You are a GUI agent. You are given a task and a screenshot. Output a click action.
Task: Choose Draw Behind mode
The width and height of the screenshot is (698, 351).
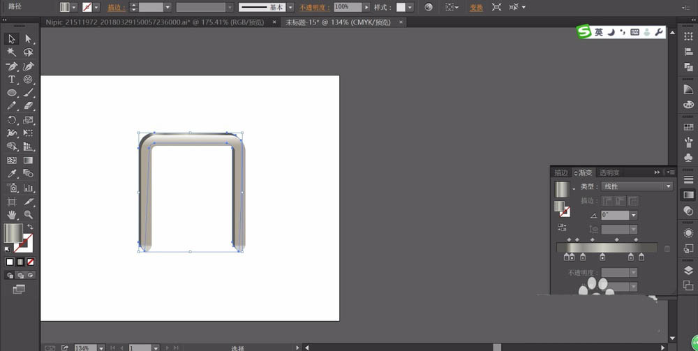[x=20, y=276]
